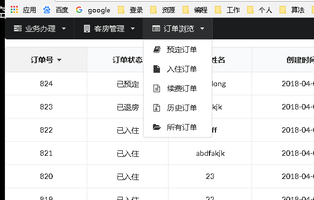
Task: Open the 登录 bookmark folder
Action: pyautogui.click(x=121, y=10)
